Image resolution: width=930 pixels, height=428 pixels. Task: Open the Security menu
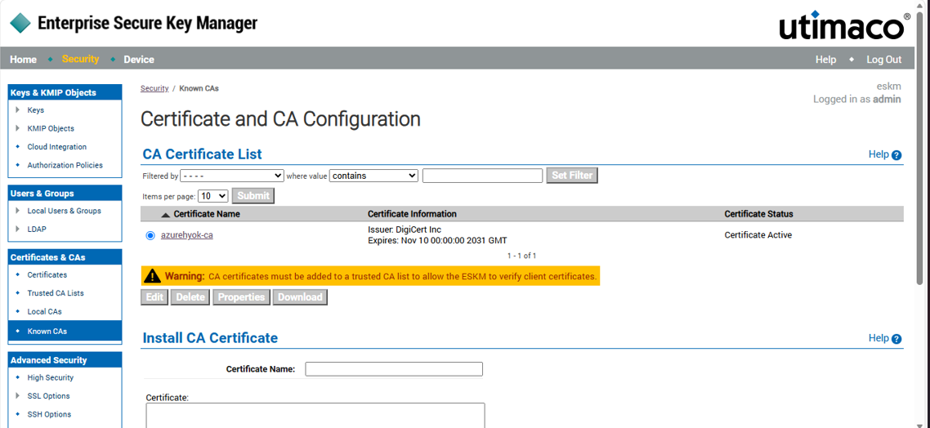pyautogui.click(x=80, y=60)
